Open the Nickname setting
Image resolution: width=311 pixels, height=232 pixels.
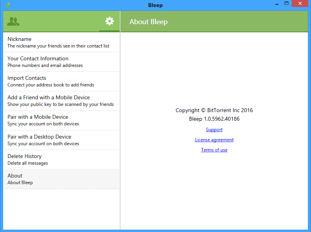coord(62,42)
